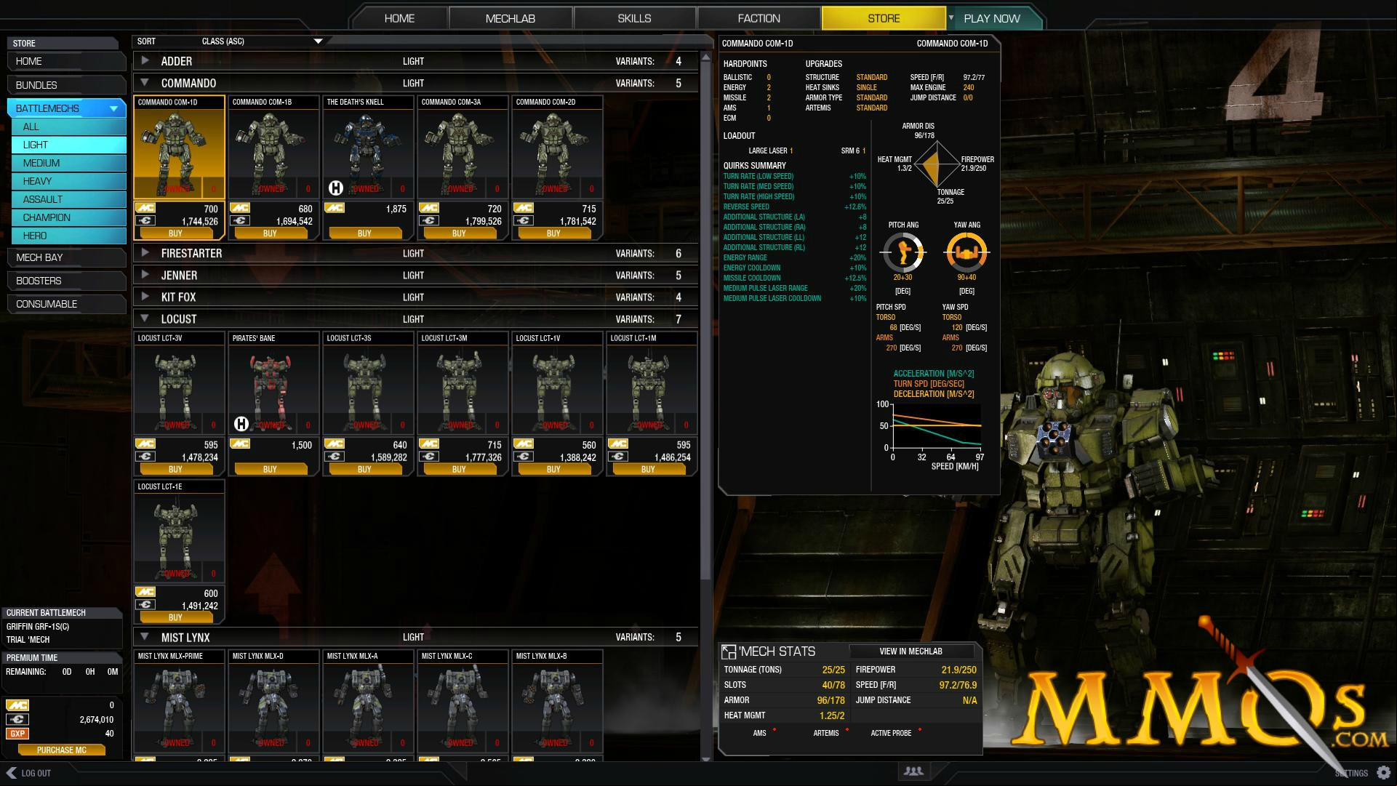Click the 'Large Laser 1' loadout entry
1397x786 pixels.
(x=771, y=151)
